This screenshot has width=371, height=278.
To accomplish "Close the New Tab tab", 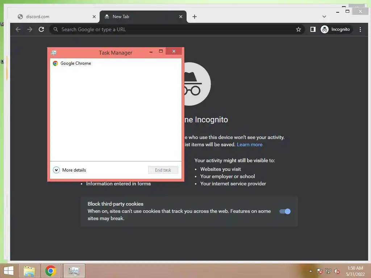I will coord(181,17).
